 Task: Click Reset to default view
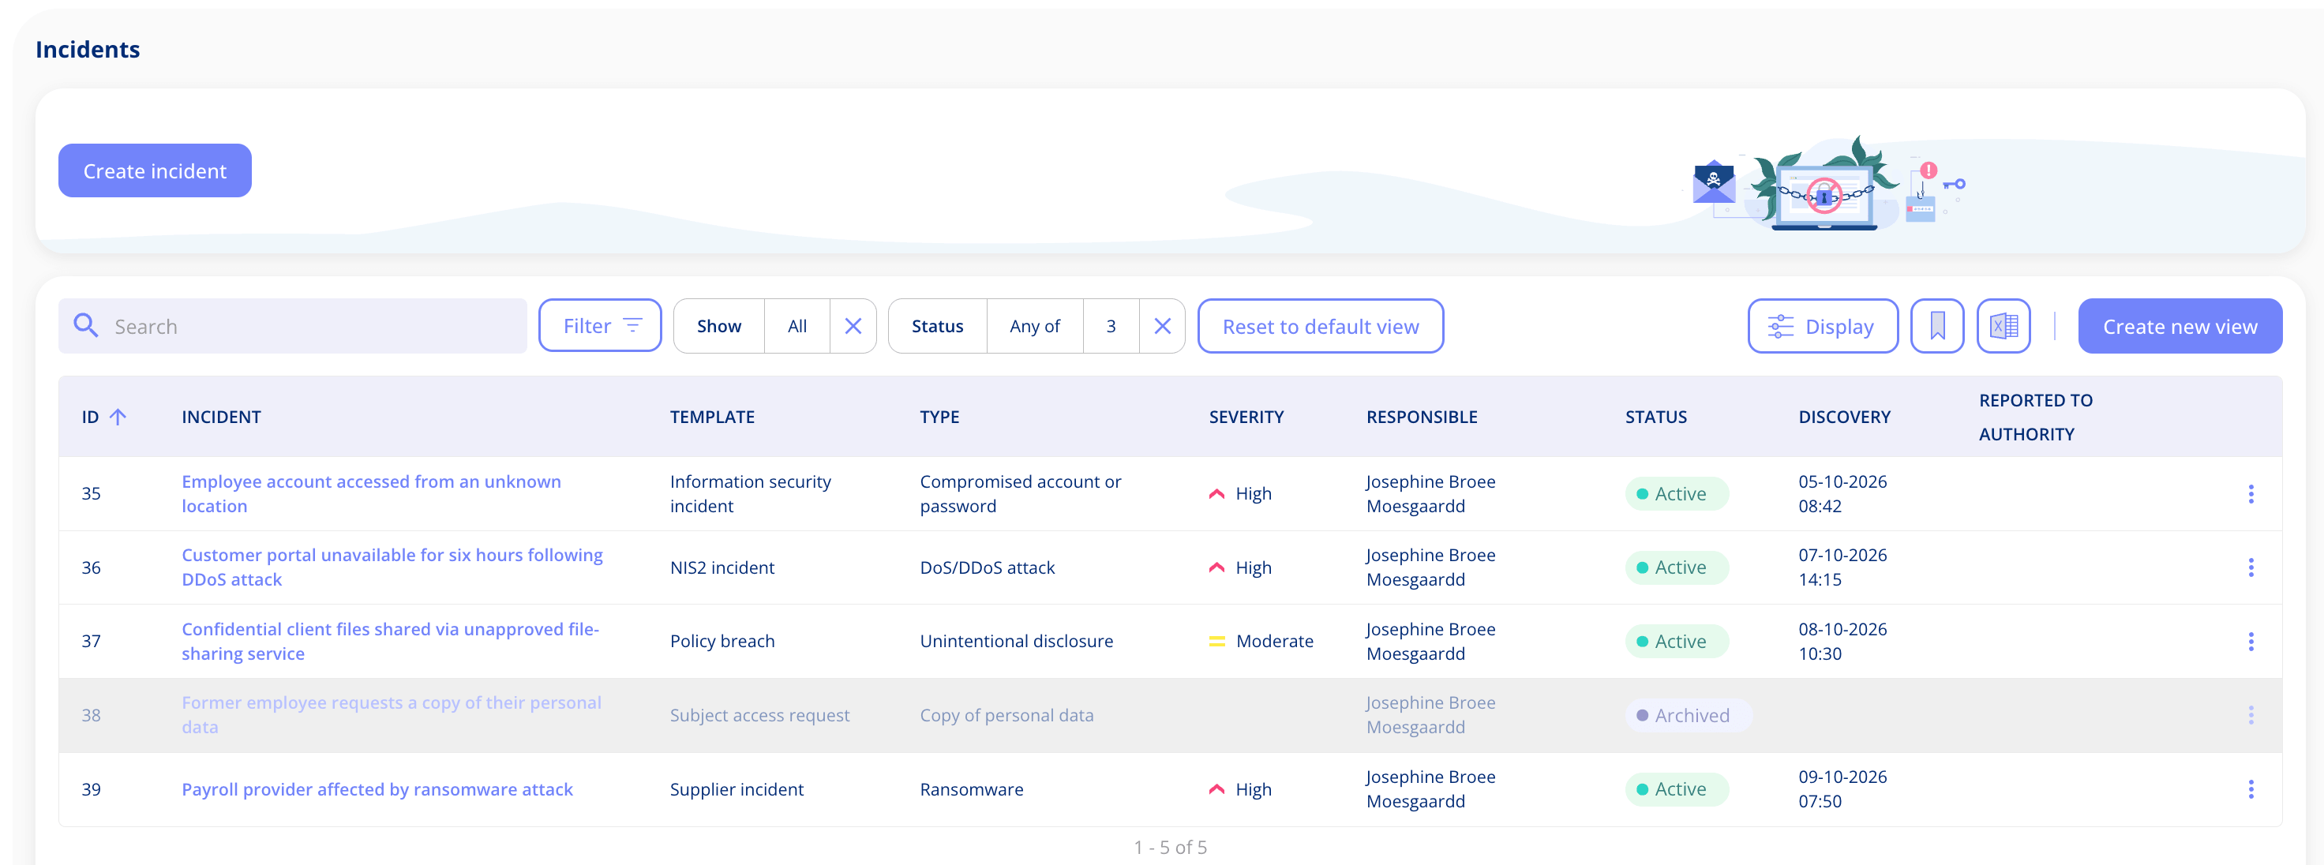point(1320,327)
